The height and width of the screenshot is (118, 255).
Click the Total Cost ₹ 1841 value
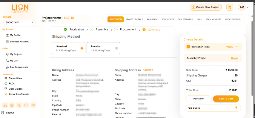(x=234, y=90)
